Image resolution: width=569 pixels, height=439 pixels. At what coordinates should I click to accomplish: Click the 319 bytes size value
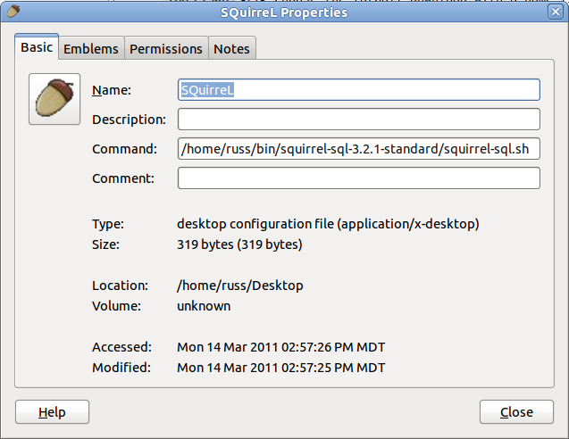pyautogui.click(x=239, y=244)
